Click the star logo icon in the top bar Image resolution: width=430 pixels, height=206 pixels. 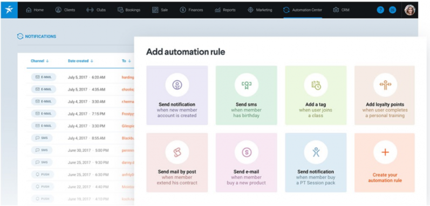pos(9,10)
